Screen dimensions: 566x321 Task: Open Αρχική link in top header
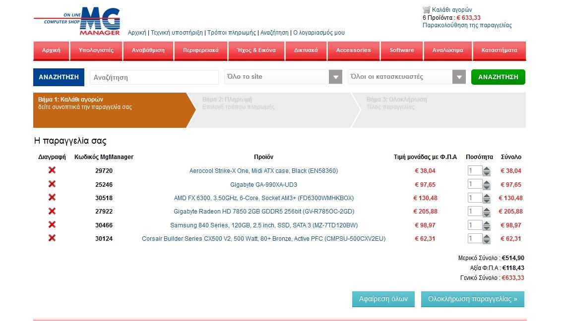(137, 32)
